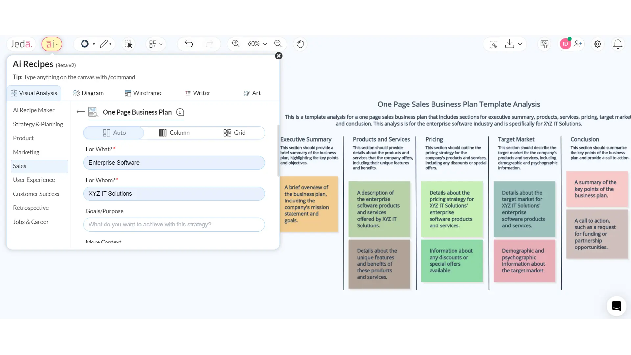Image resolution: width=631 pixels, height=355 pixels.
Task: Expand the export options chevron
Action: pyautogui.click(x=520, y=44)
